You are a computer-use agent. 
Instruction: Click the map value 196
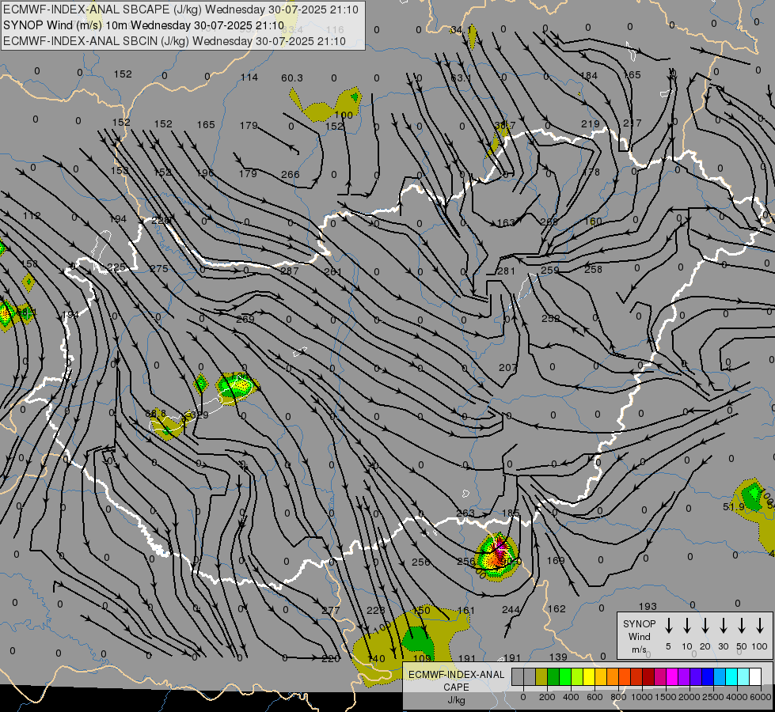(205, 173)
